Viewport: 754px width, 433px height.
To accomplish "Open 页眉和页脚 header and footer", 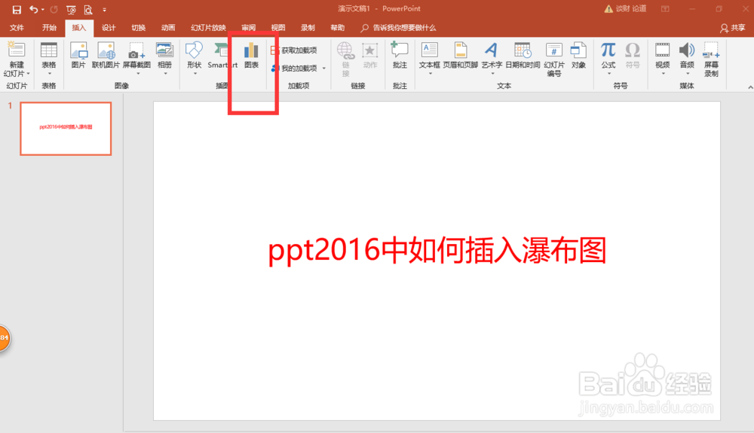I will [x=460, y=56].
